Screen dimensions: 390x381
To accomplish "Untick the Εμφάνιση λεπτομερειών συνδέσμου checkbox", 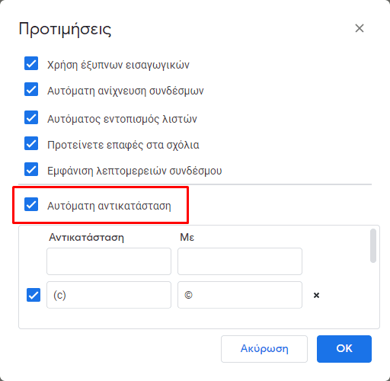I will point(31,169).
